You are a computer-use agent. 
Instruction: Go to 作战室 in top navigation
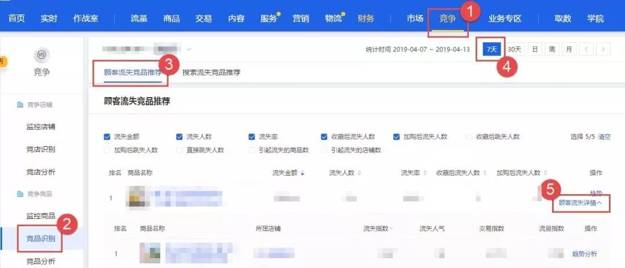click(x=85, y=18)
